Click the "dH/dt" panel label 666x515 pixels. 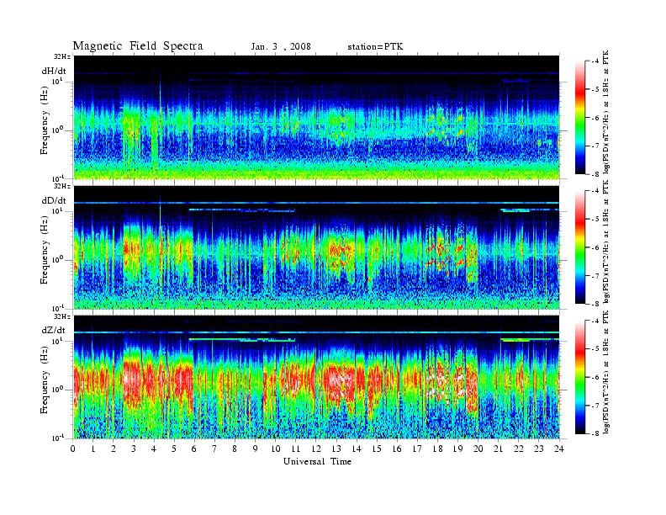coord(54,71)
